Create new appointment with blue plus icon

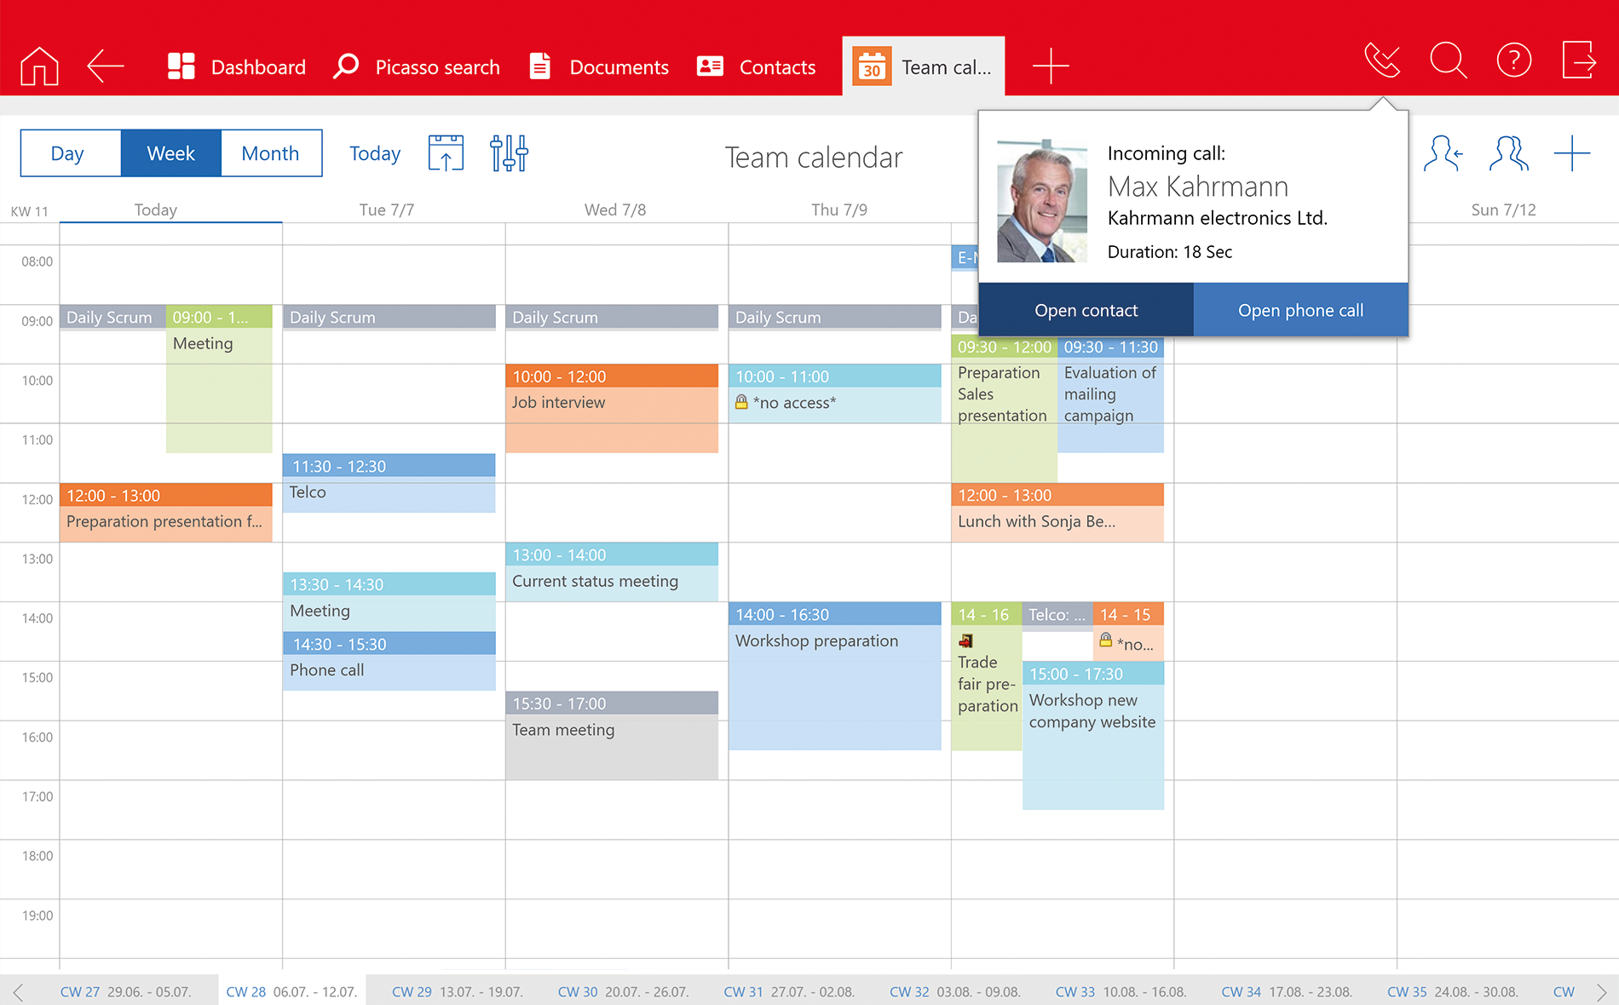tap(1571, 153)
